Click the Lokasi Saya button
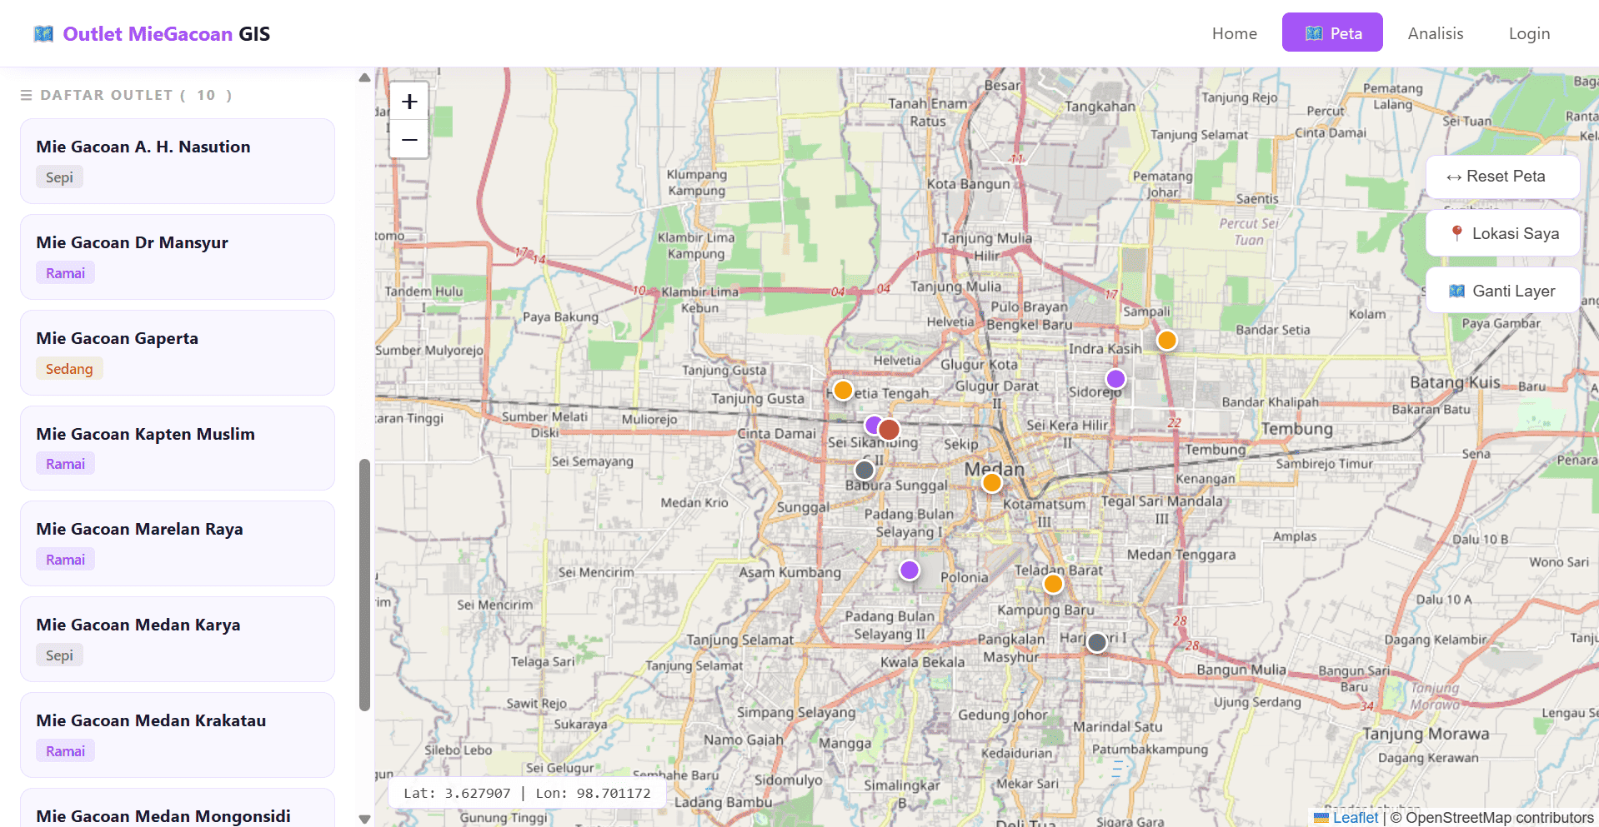This screenshot has width=1599, height=827. point(1502,234)
